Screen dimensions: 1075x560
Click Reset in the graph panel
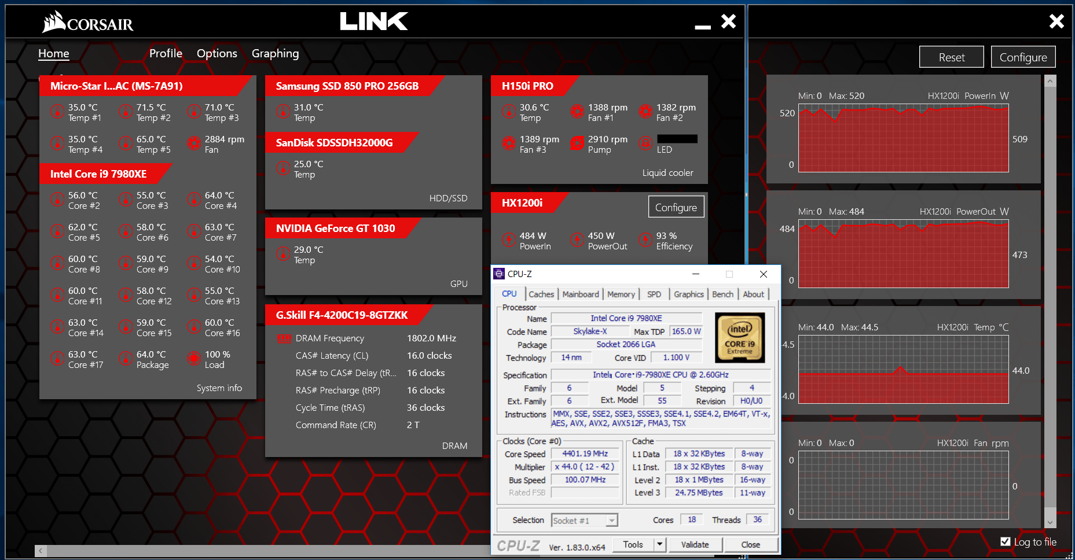point(952,57)
